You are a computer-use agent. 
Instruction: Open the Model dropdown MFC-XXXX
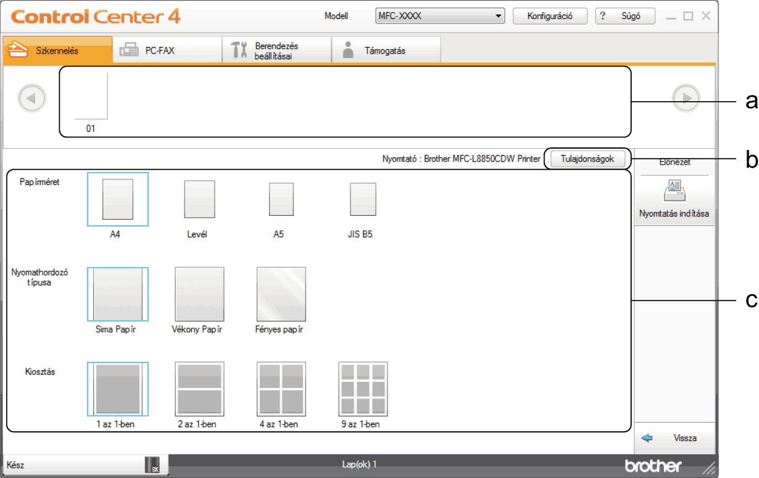(440, 16)
